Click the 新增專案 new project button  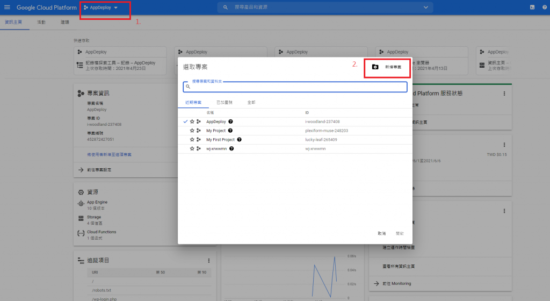[x=387, y=67]
